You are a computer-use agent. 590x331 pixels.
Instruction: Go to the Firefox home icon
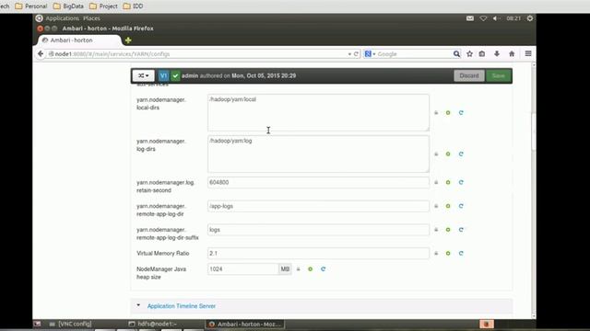tap(512, 54)
